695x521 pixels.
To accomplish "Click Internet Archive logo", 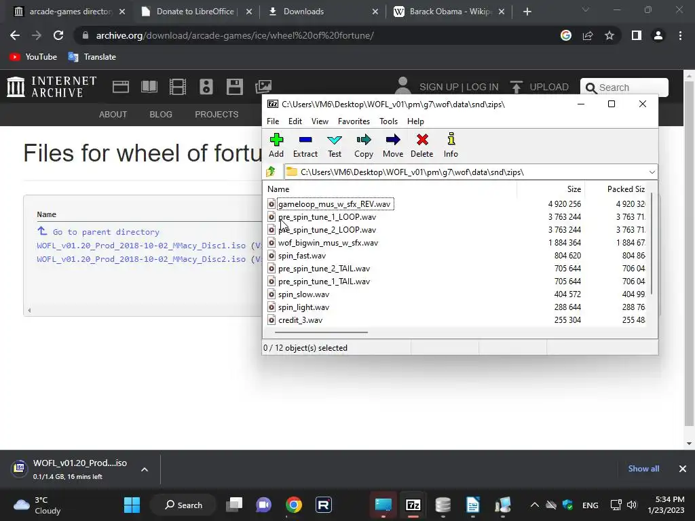I will coord(52,87).
